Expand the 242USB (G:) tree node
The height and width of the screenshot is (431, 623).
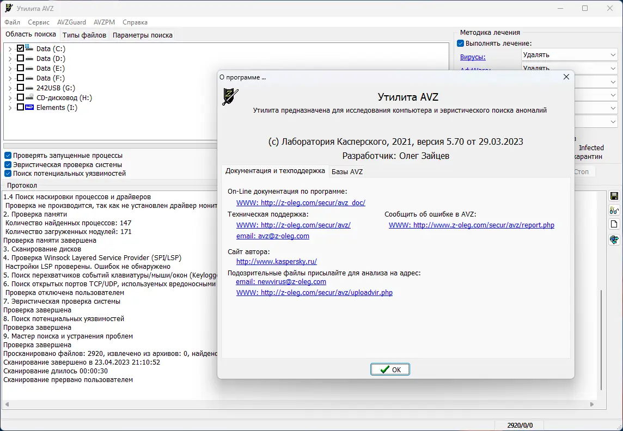point(10,88)
